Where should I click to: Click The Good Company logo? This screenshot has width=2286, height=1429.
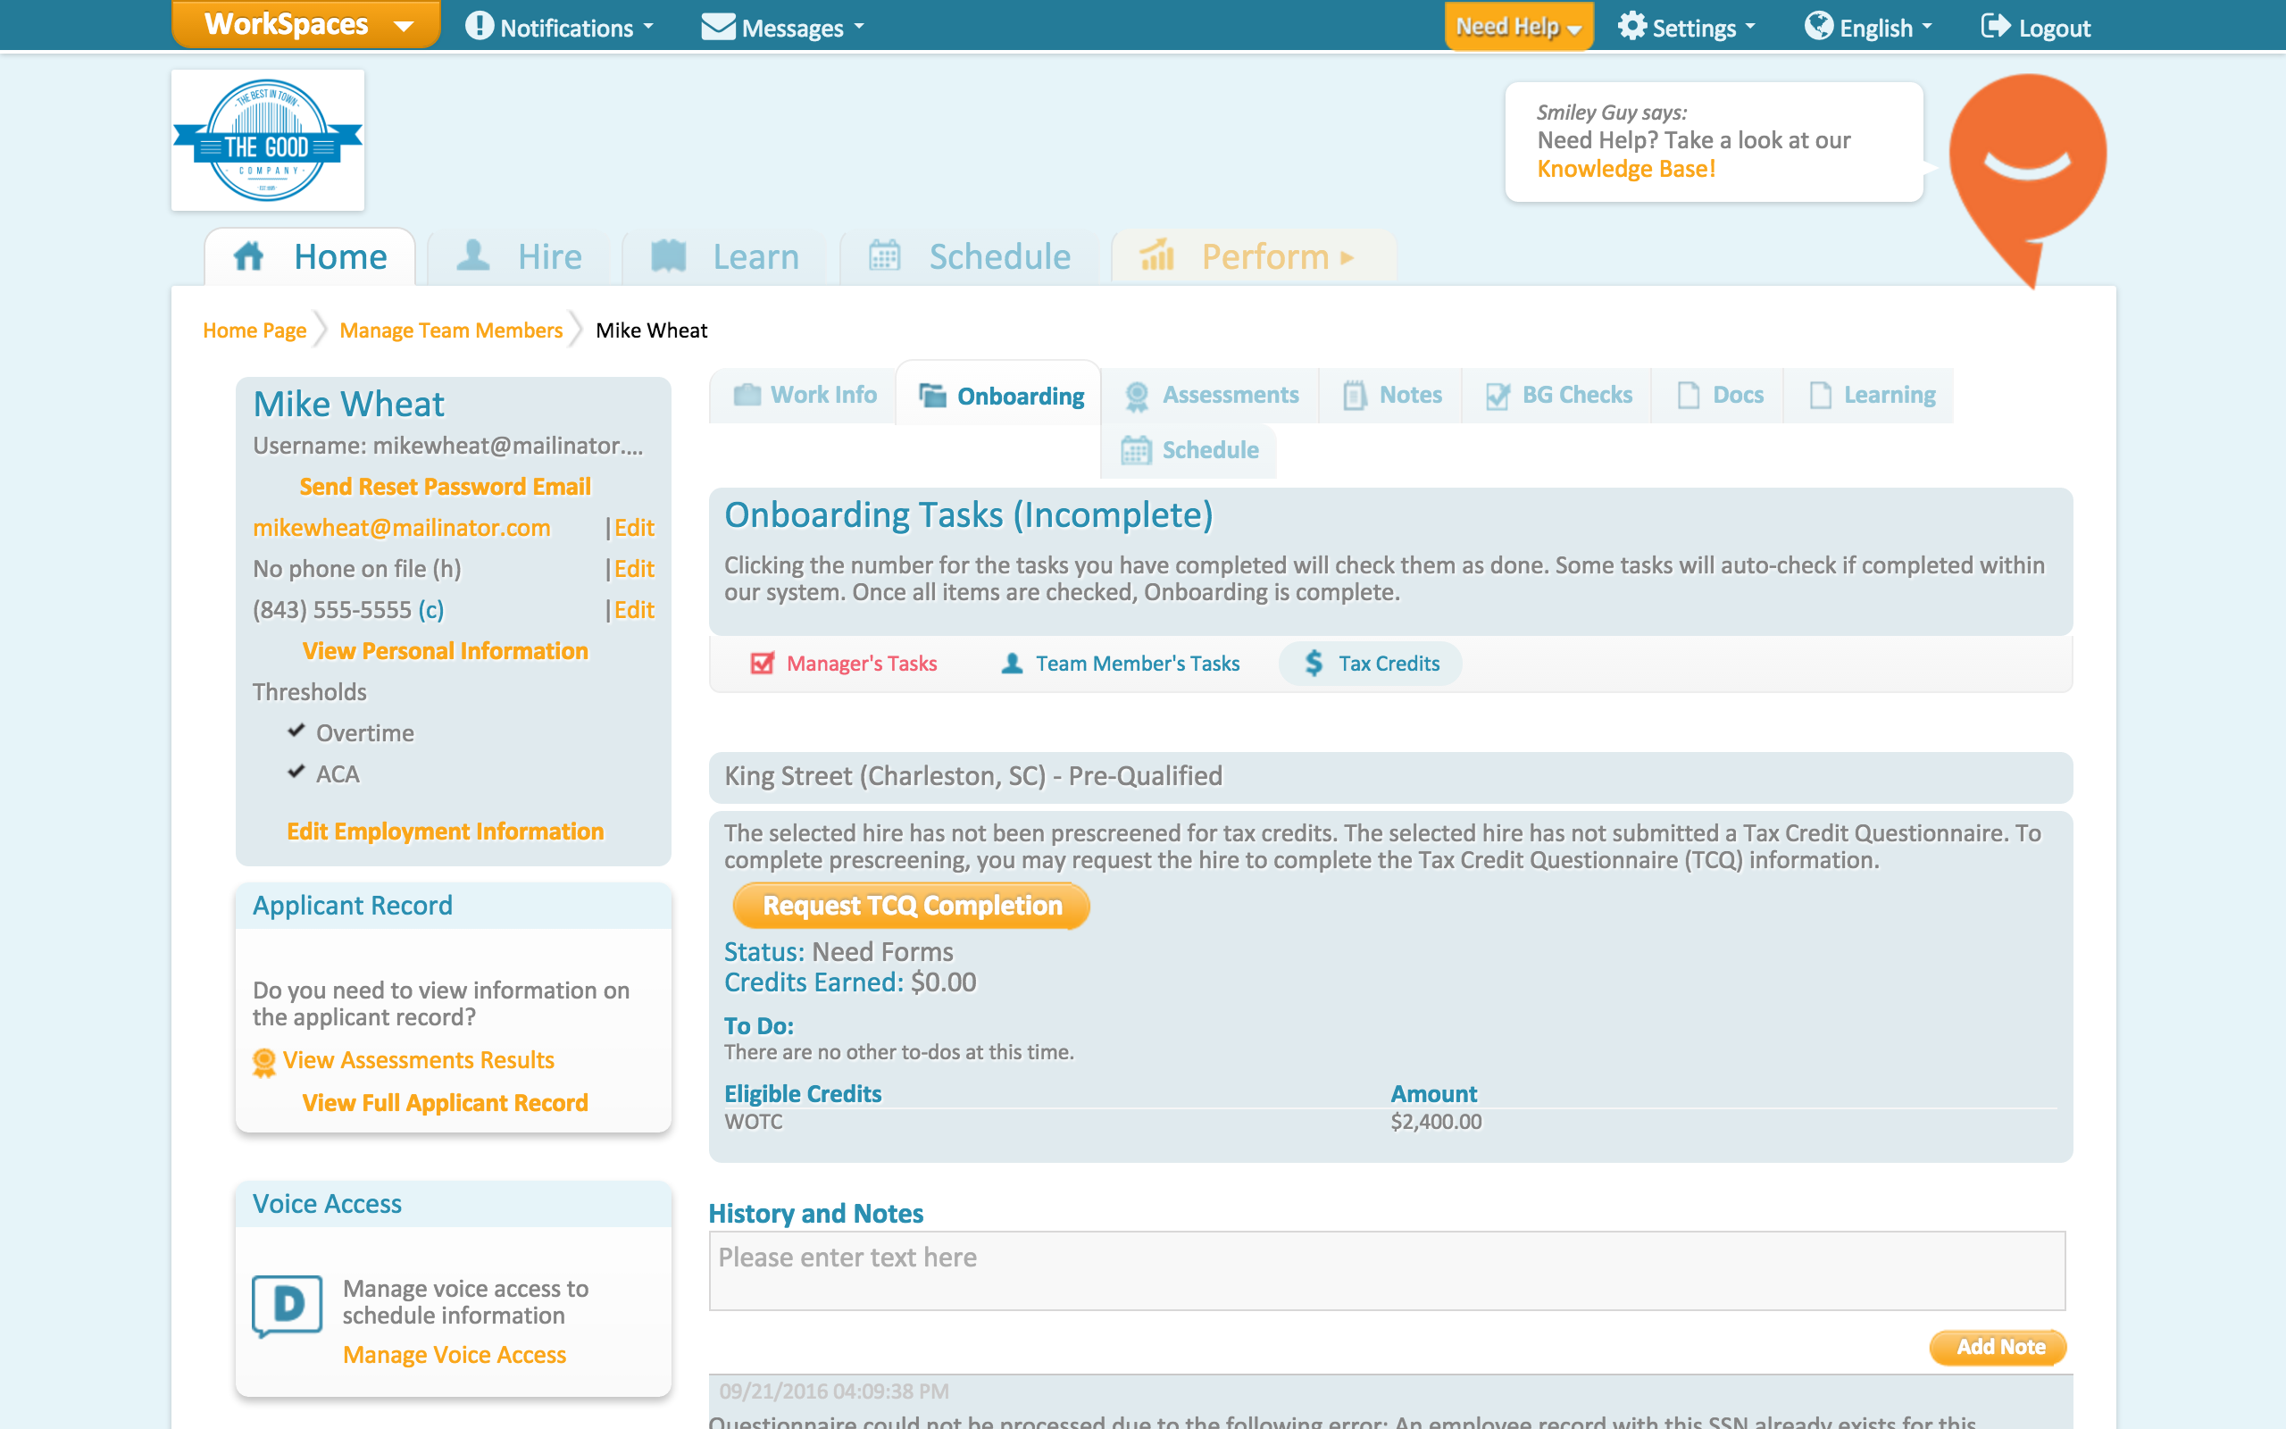click(267, 140)
